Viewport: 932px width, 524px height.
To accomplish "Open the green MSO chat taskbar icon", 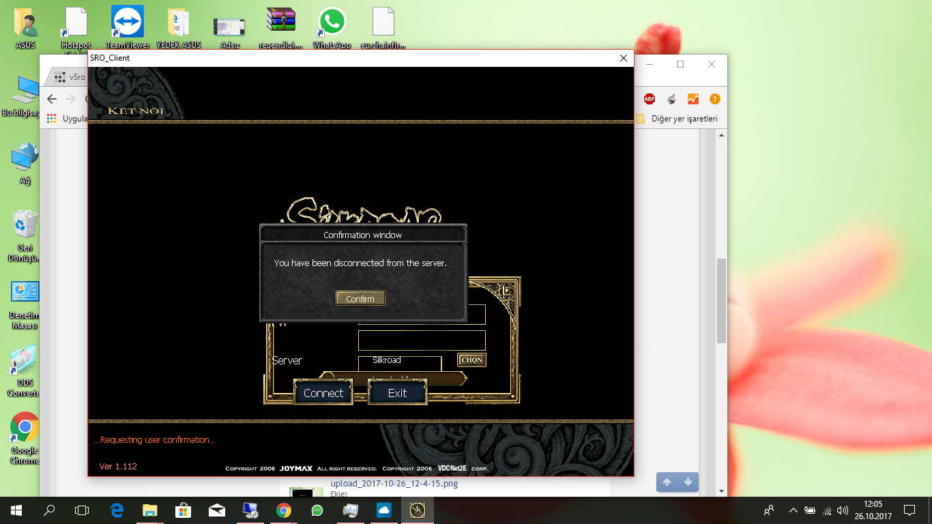I will pos(317,510).
